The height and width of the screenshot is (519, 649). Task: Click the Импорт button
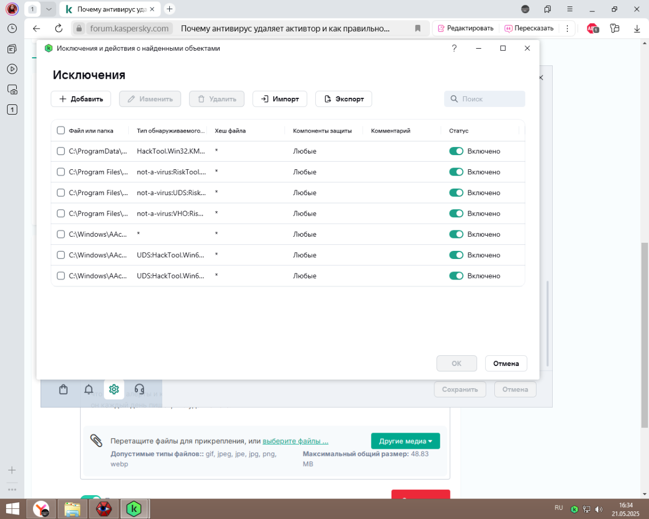[280, 99]
